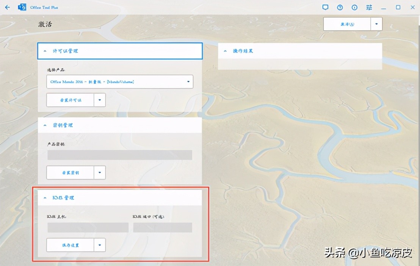420x266 pixels.
Task: Open the speech bubble feedback icon
Action: [x=325, y=8]
